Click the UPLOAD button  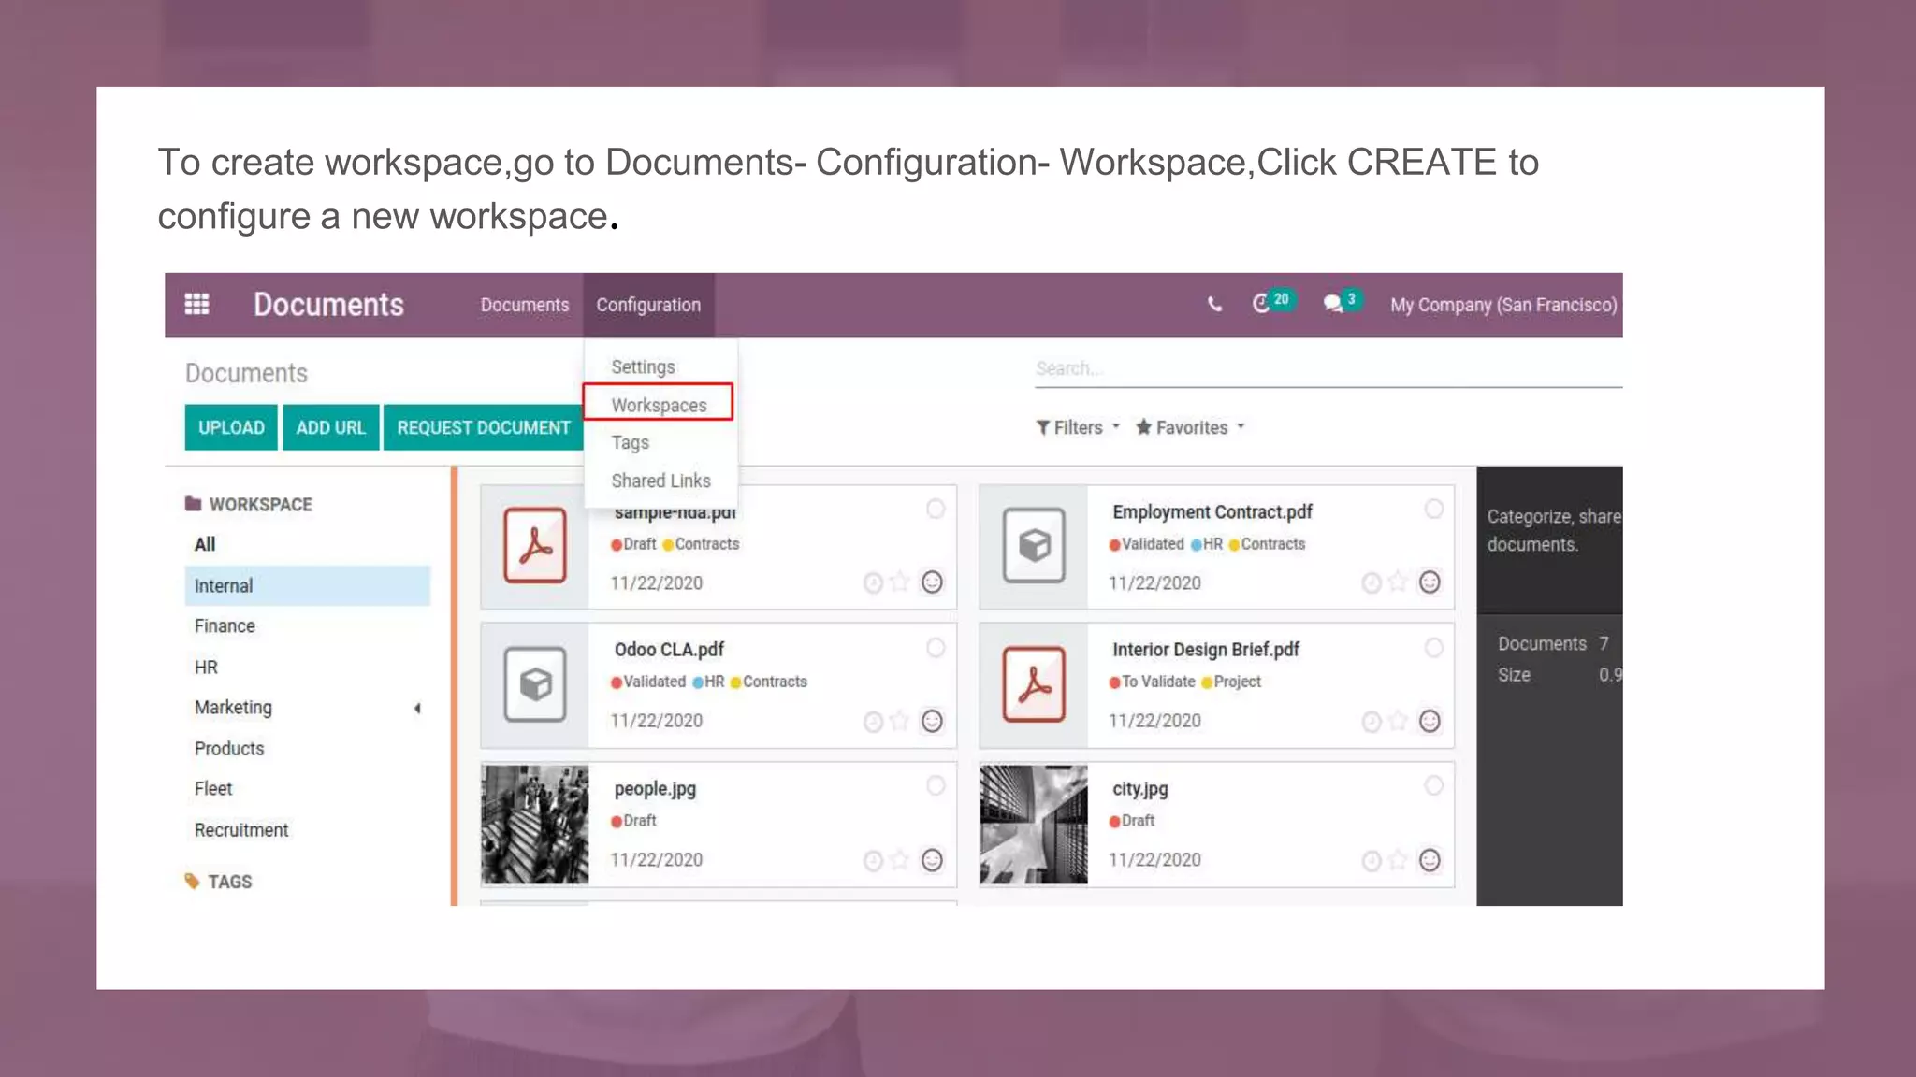tap(231, 427)
